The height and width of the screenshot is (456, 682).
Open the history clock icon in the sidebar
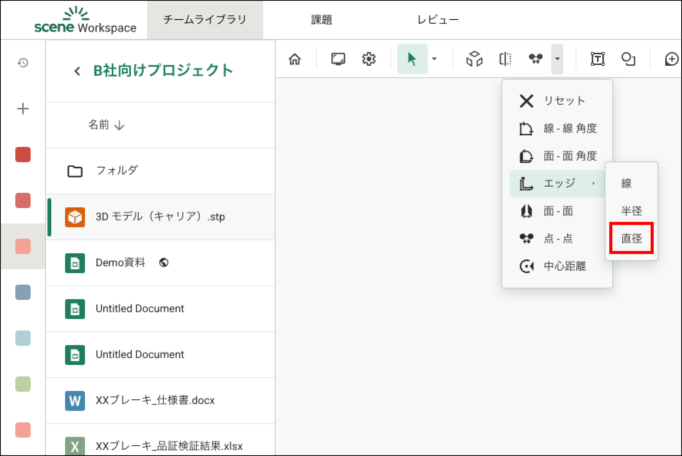click(23, 63)
